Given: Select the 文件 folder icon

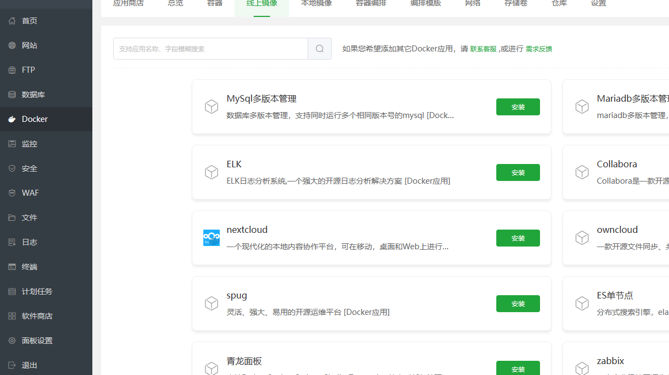Looking at the screenshot, I should (12, 218).
